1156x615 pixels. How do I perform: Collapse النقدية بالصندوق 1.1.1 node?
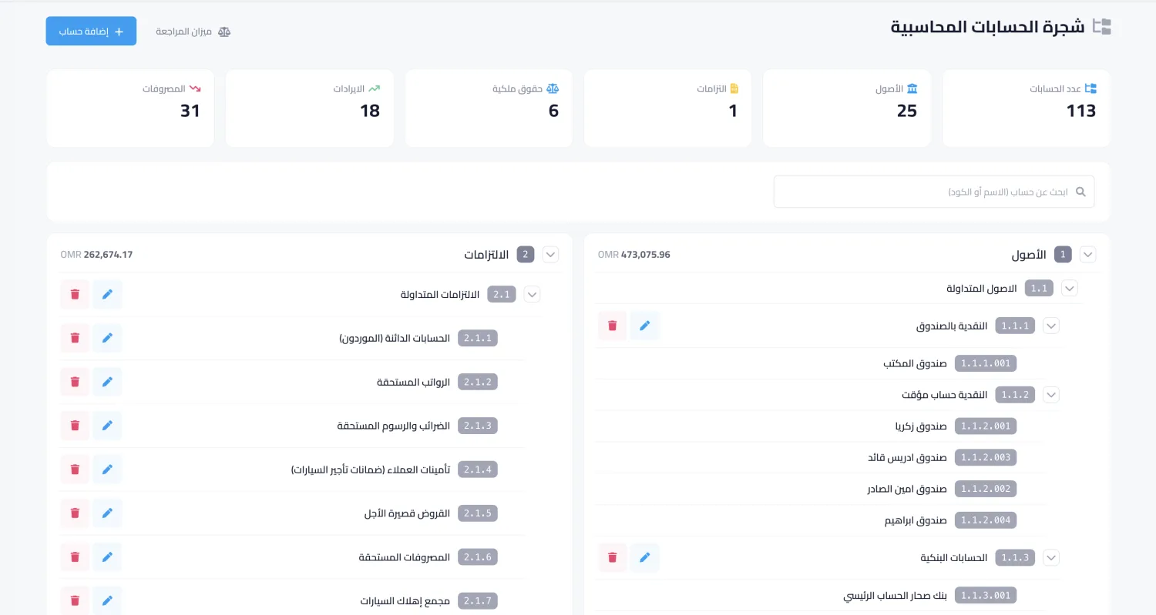point(1051,326)
